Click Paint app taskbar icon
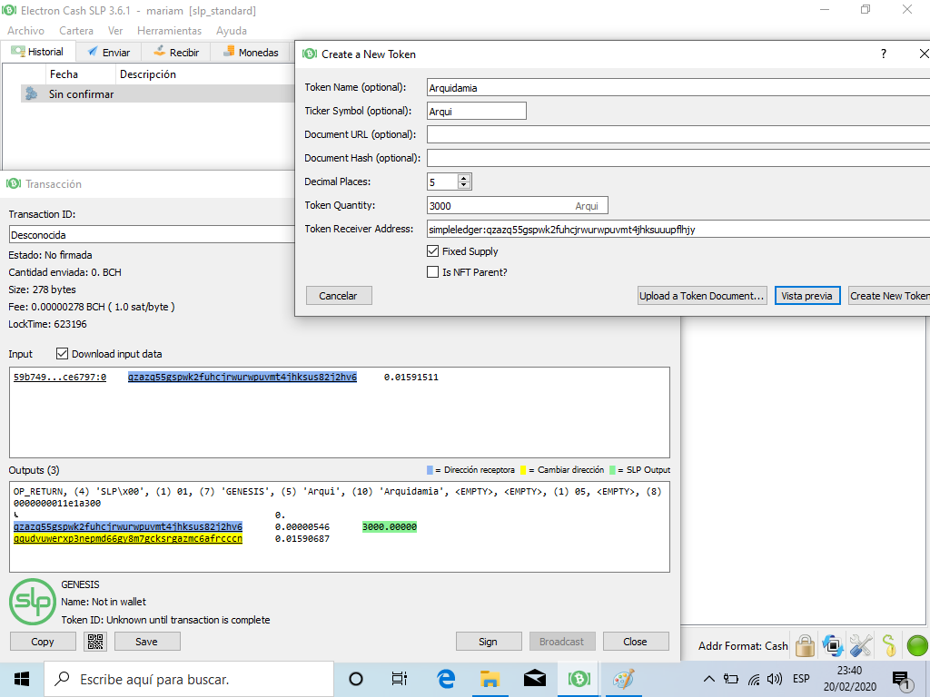 (x=623, y=679)
